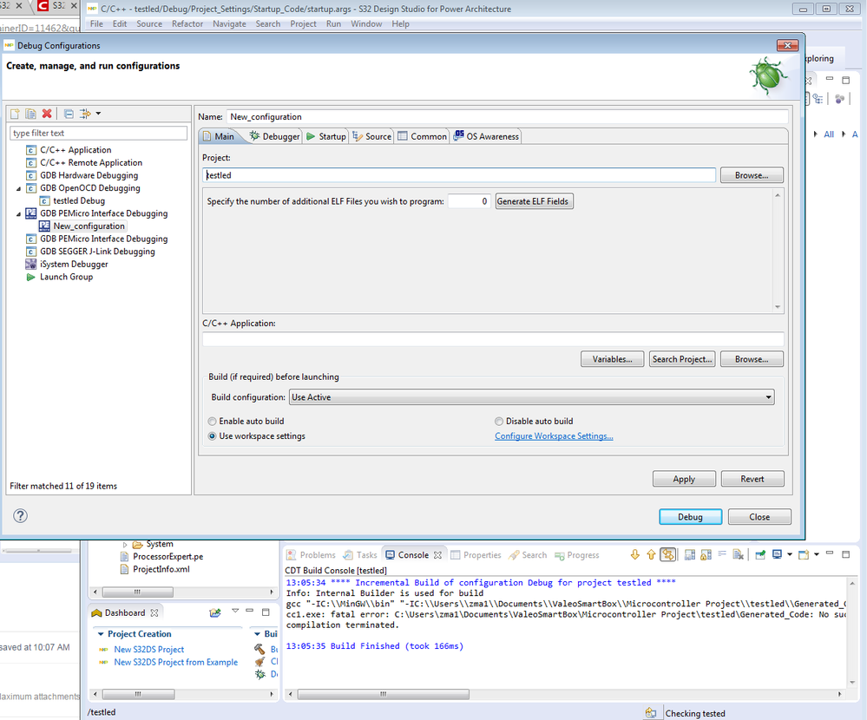This screenshot has width=867, height=720.
Task: Collapse the GDB OpenOCD Debugging tree node
Action: coord(19,188)
